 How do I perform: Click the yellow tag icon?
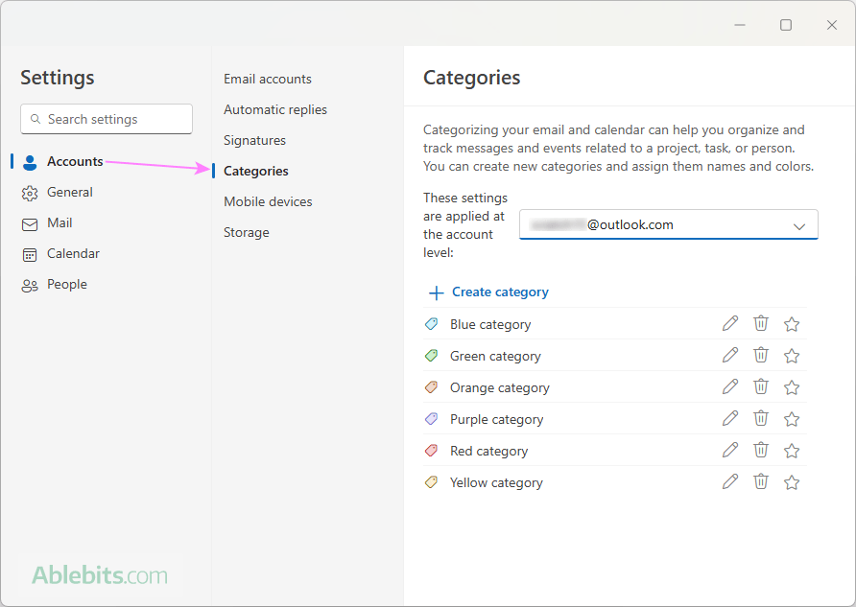click(x=431, y=482)
